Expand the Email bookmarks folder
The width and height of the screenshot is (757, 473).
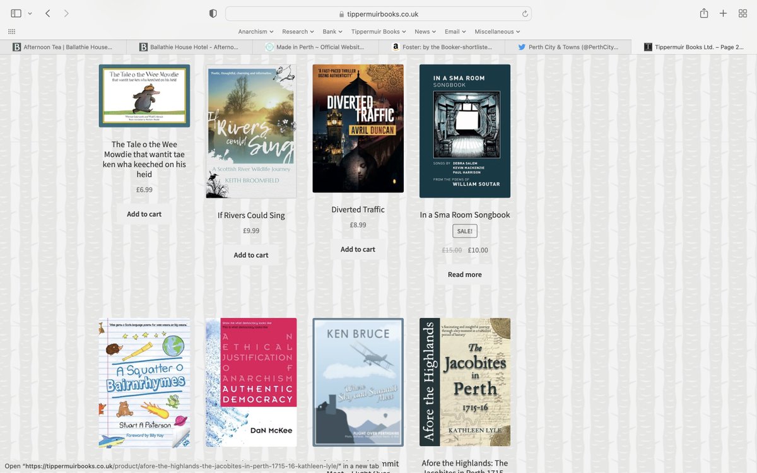[x=455, y=32]
